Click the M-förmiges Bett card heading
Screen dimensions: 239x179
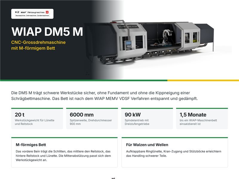31,145
